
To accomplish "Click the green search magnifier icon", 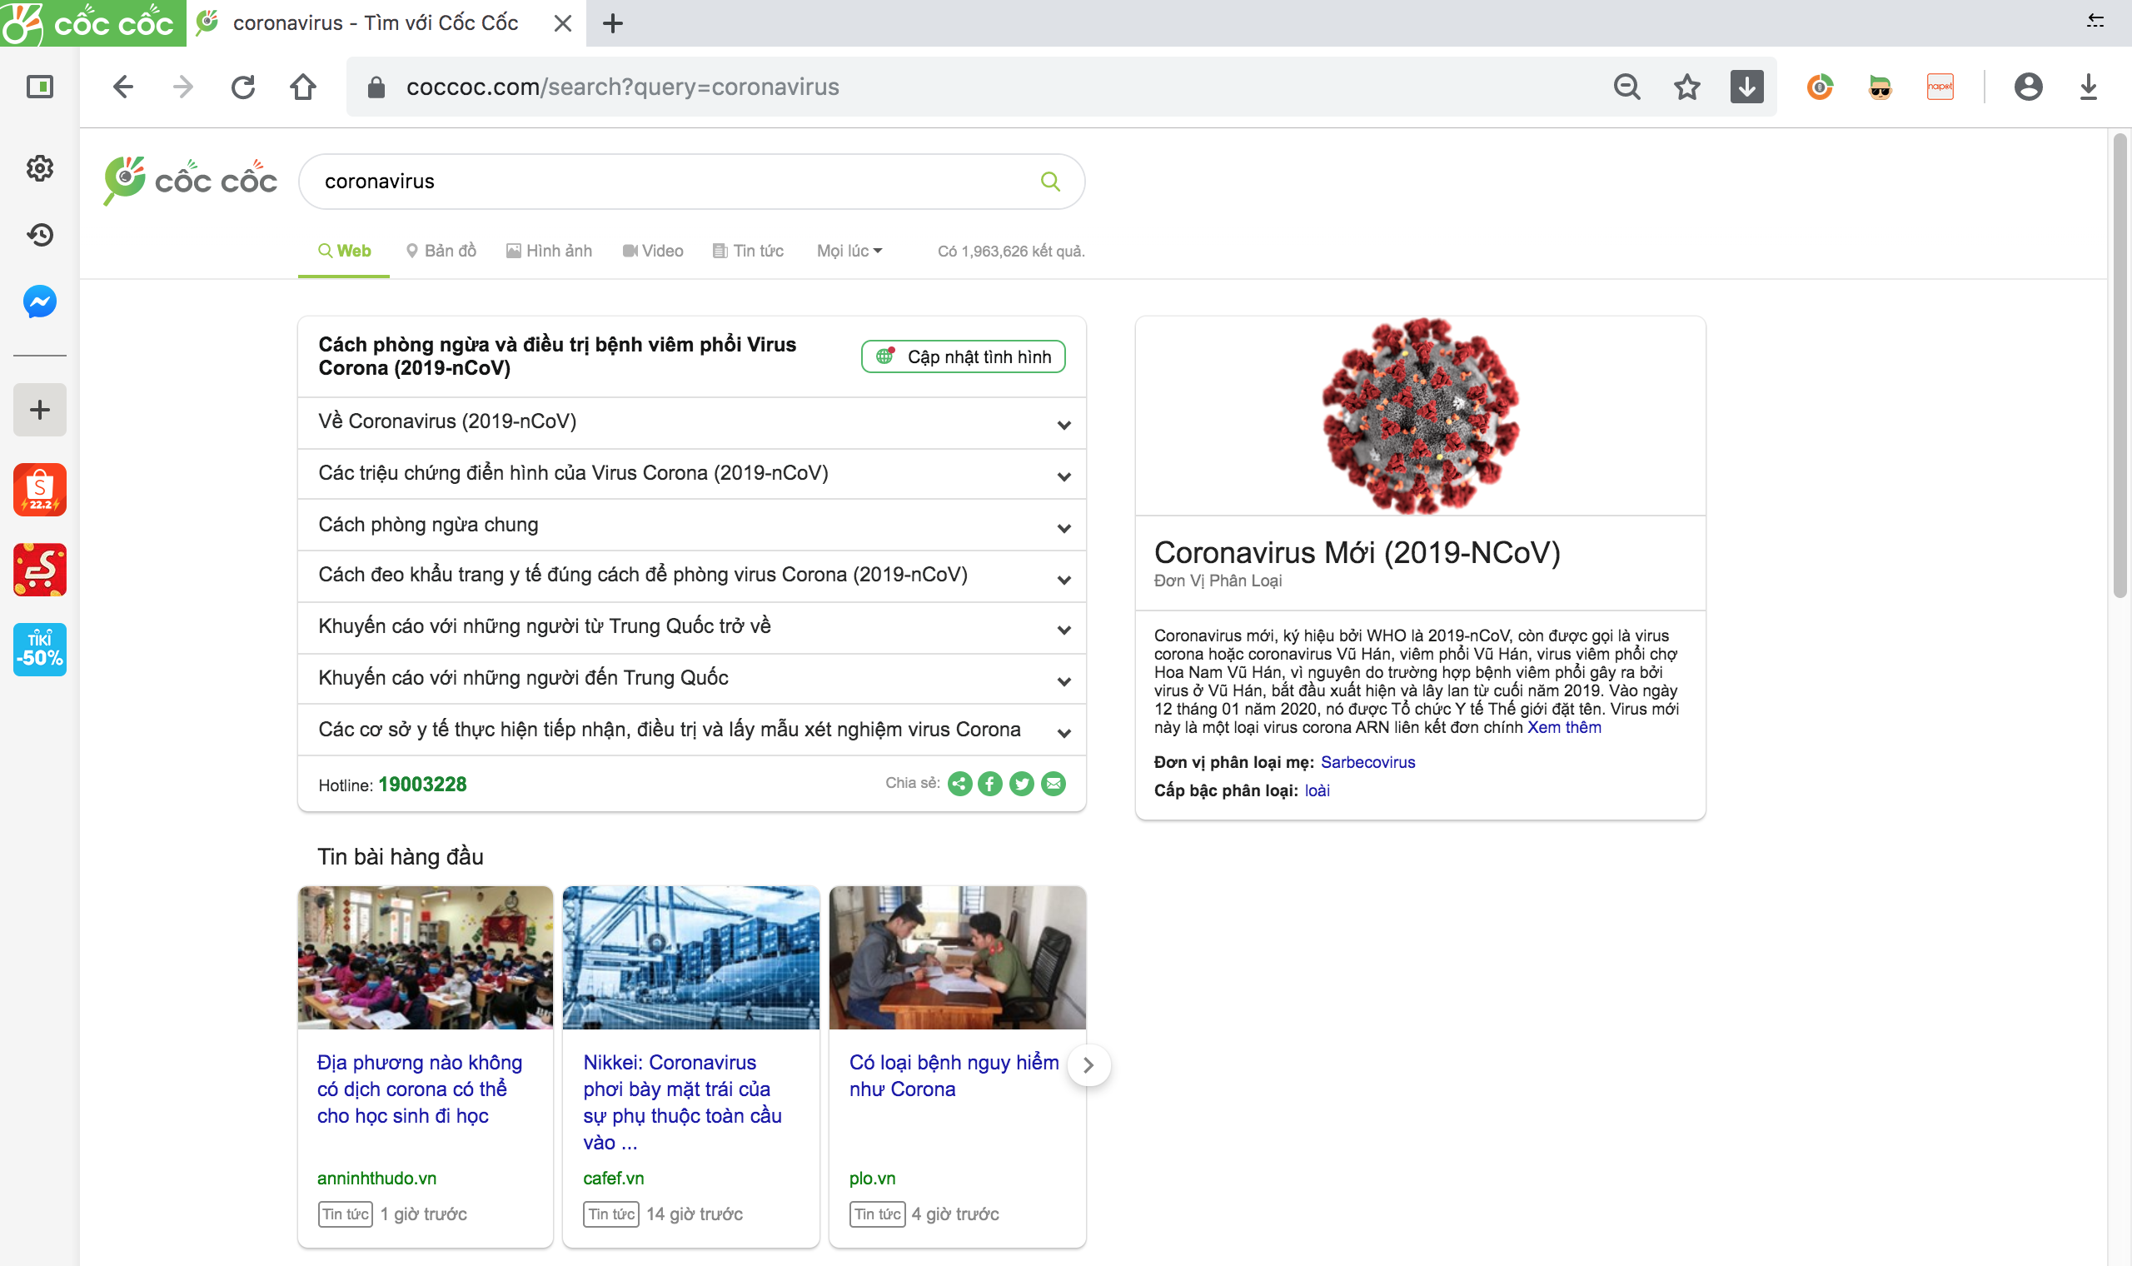I will [x=1050, y=181].
